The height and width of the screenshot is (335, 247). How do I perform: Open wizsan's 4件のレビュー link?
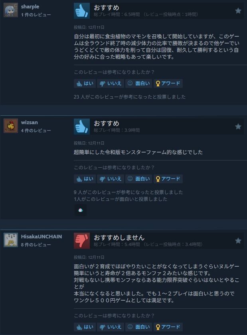36,130
